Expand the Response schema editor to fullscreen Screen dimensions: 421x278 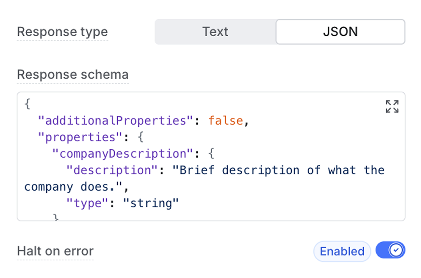click(x=392, y=107)
